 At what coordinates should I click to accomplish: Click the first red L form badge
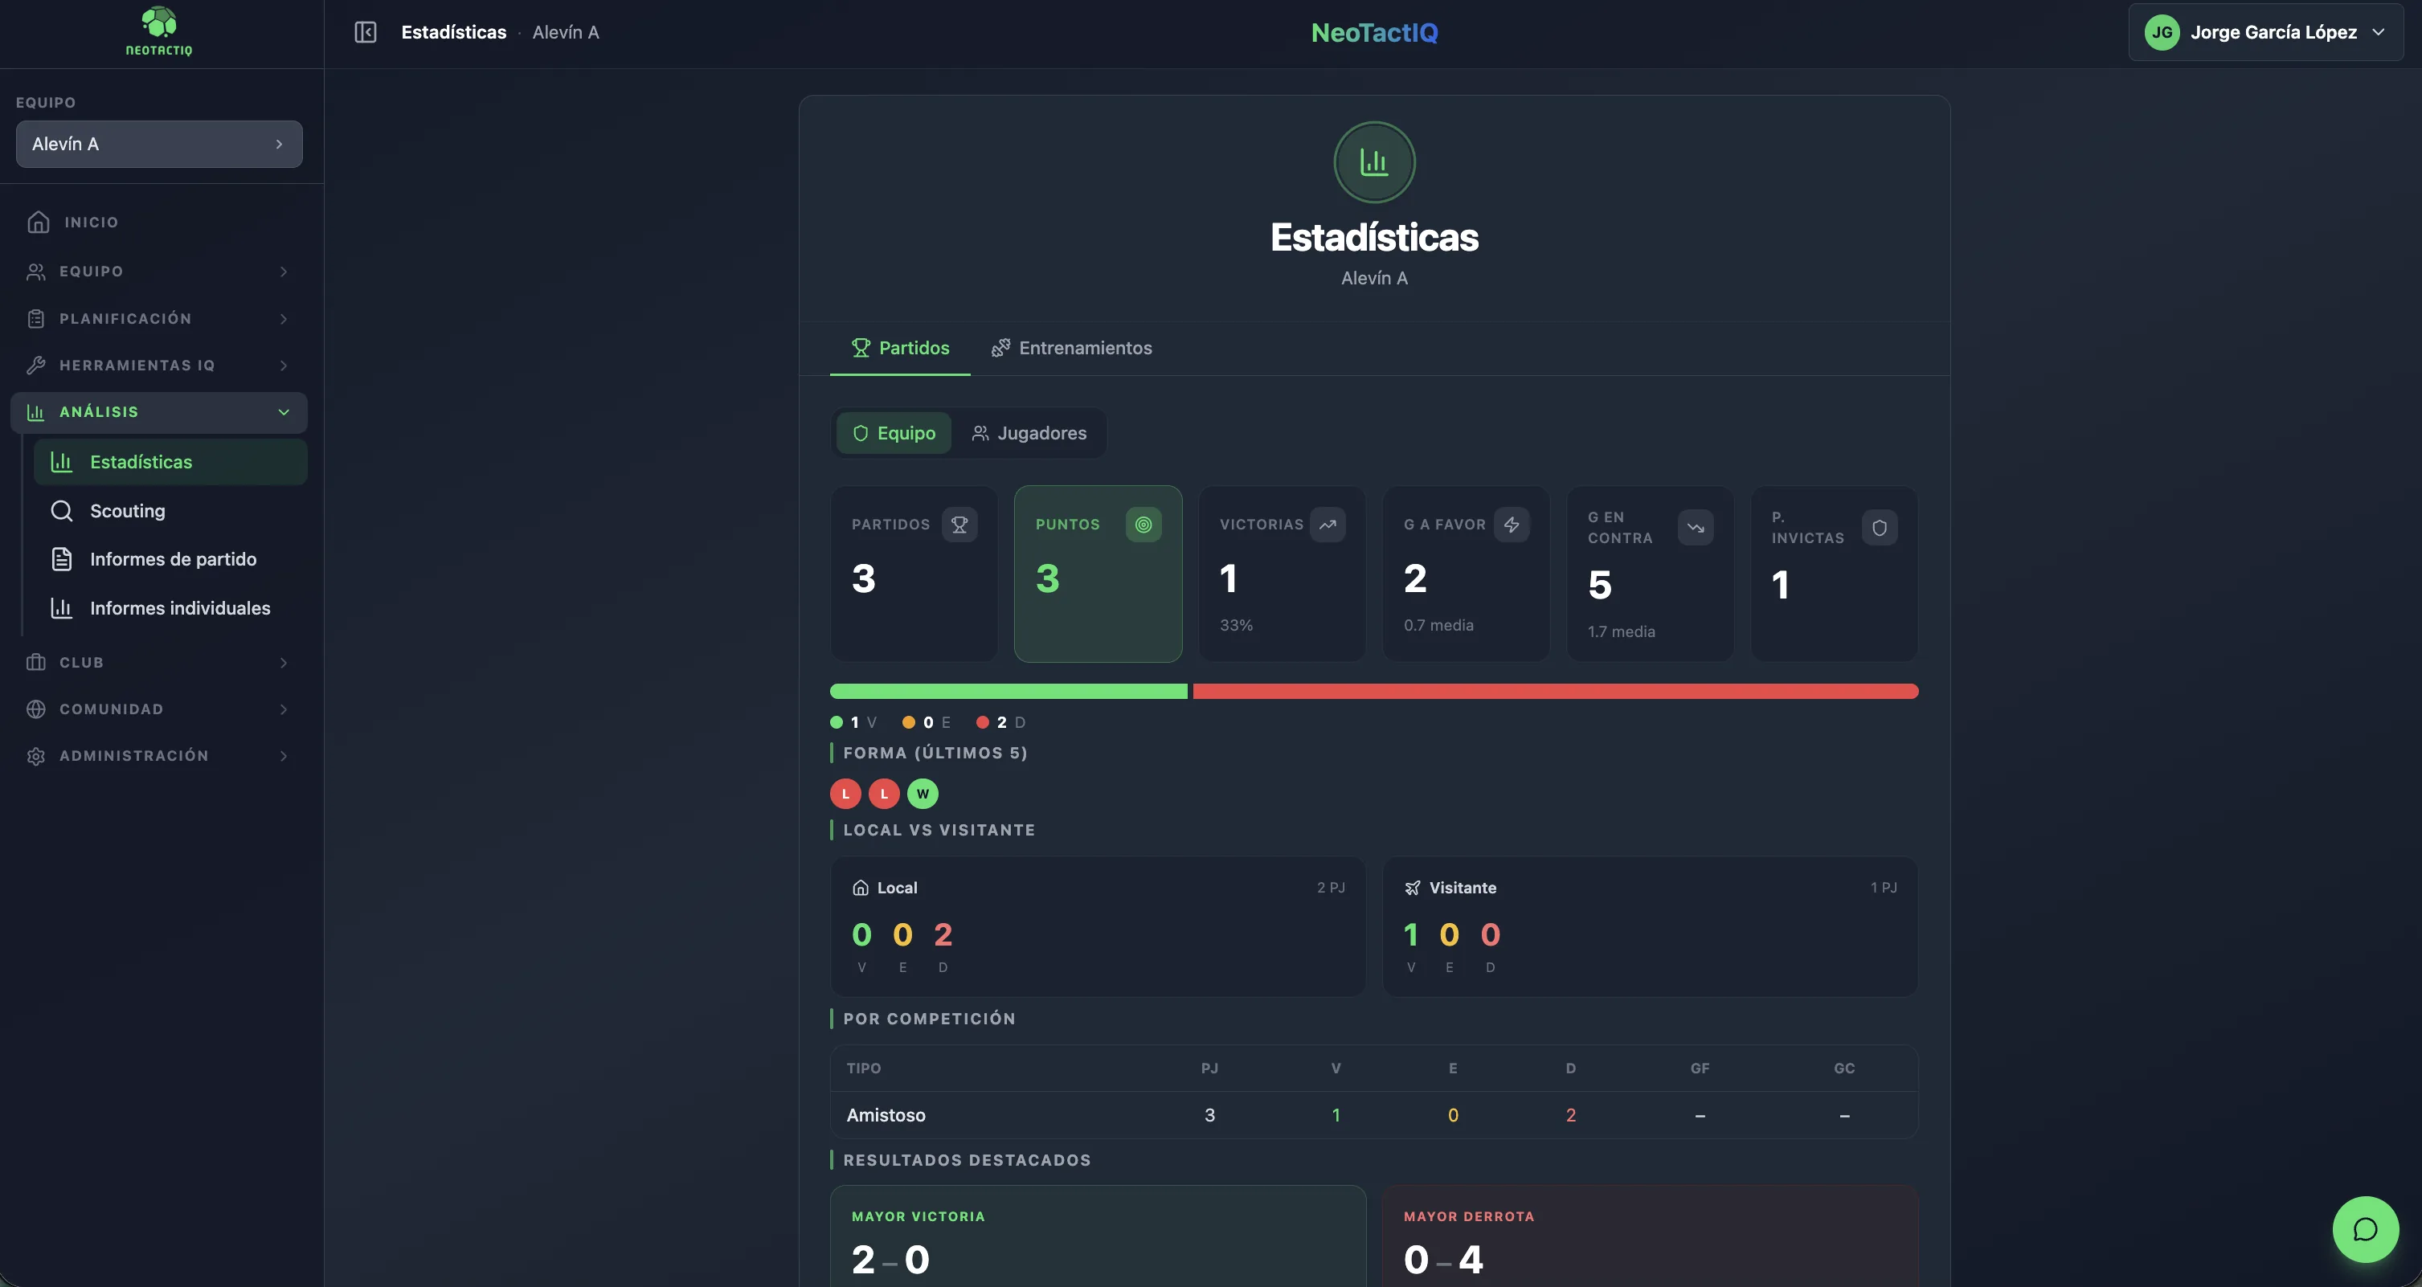(x=845, y=794)
